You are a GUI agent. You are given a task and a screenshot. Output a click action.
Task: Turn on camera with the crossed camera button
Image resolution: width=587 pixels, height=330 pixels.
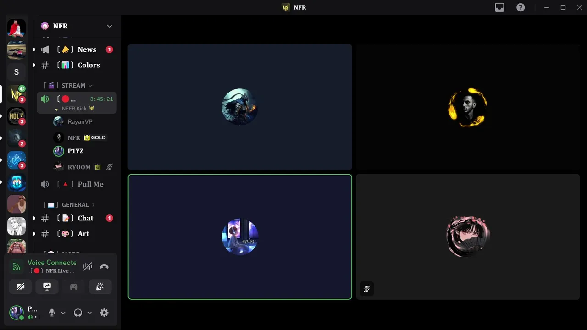click(x=20, y=286)
